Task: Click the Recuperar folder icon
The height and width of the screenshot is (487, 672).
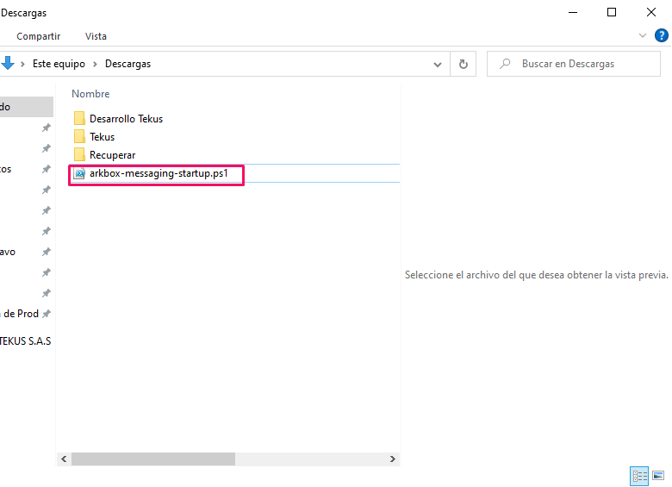Action: coord(79,155)
